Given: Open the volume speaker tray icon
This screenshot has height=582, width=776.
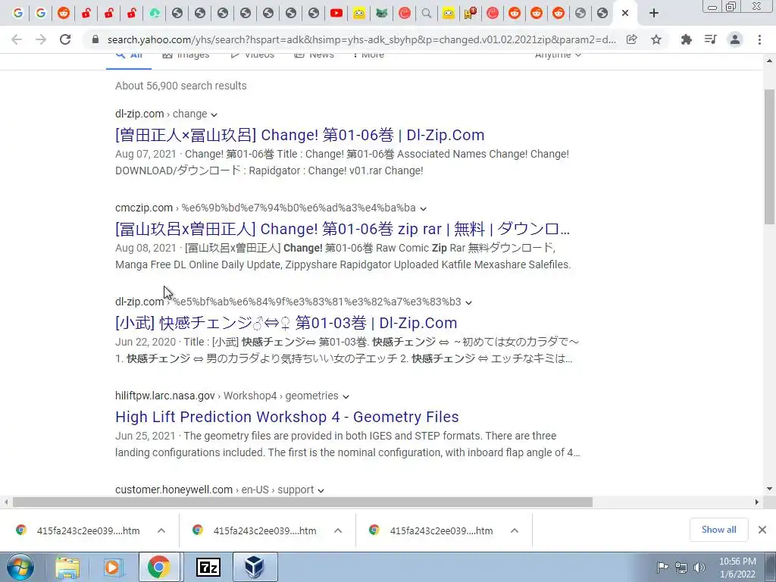Looking at the screenshot, I should click(x=699, y=567).
